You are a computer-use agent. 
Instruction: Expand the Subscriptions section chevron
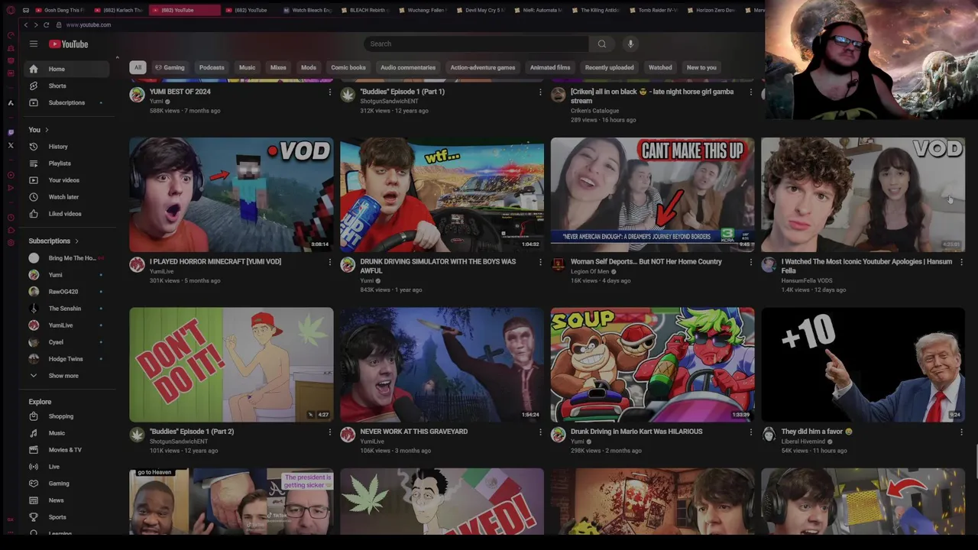(x=76, y=241)
